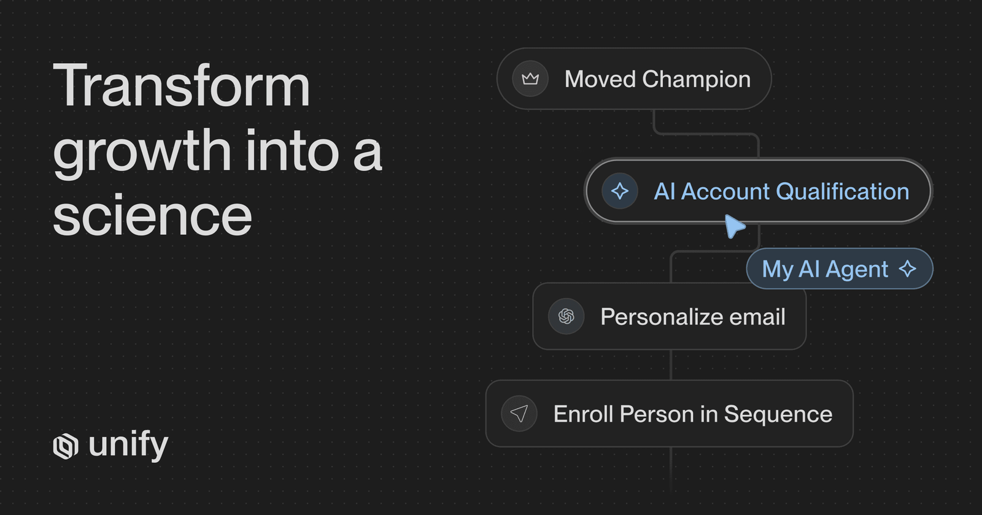Click the word "Transform" in the headline

tap(182, 86)
